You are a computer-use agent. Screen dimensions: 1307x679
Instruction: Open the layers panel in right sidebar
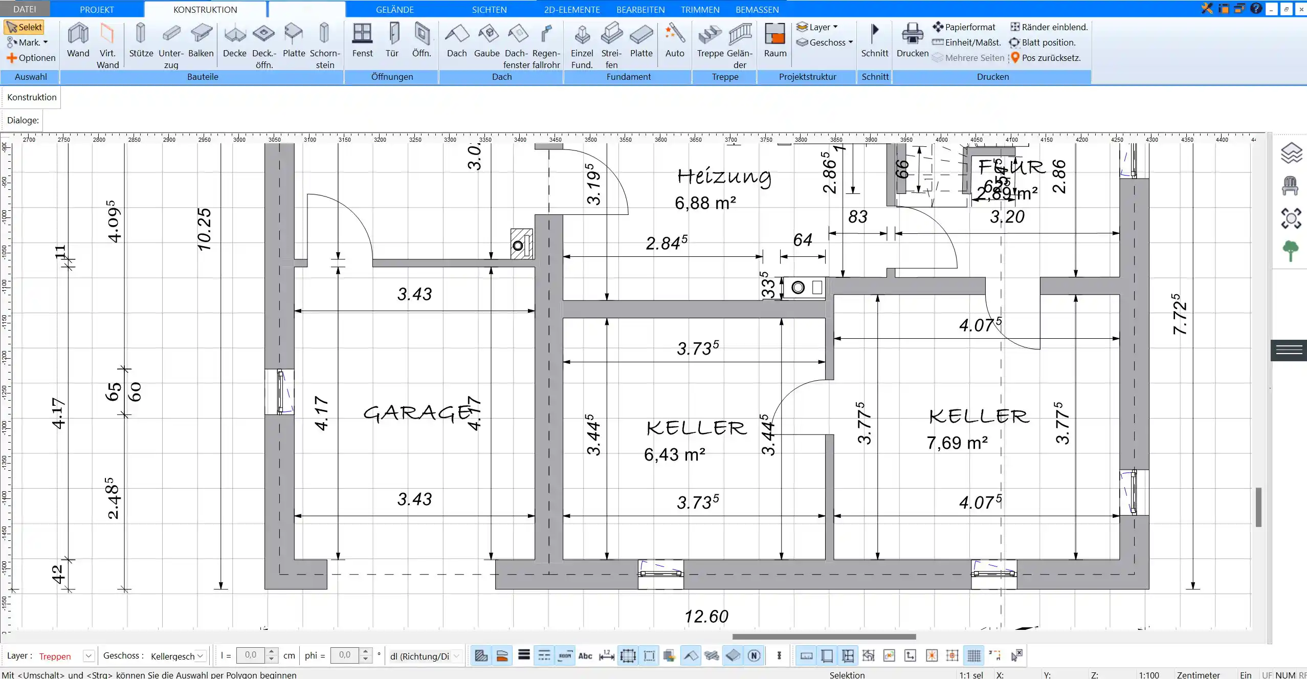(1291, 153)
